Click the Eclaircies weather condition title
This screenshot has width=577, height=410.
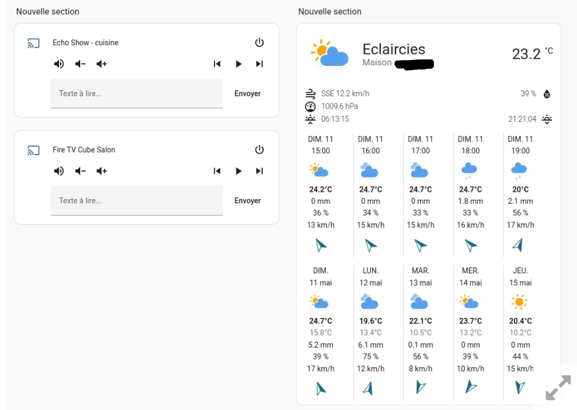[394, 49]
